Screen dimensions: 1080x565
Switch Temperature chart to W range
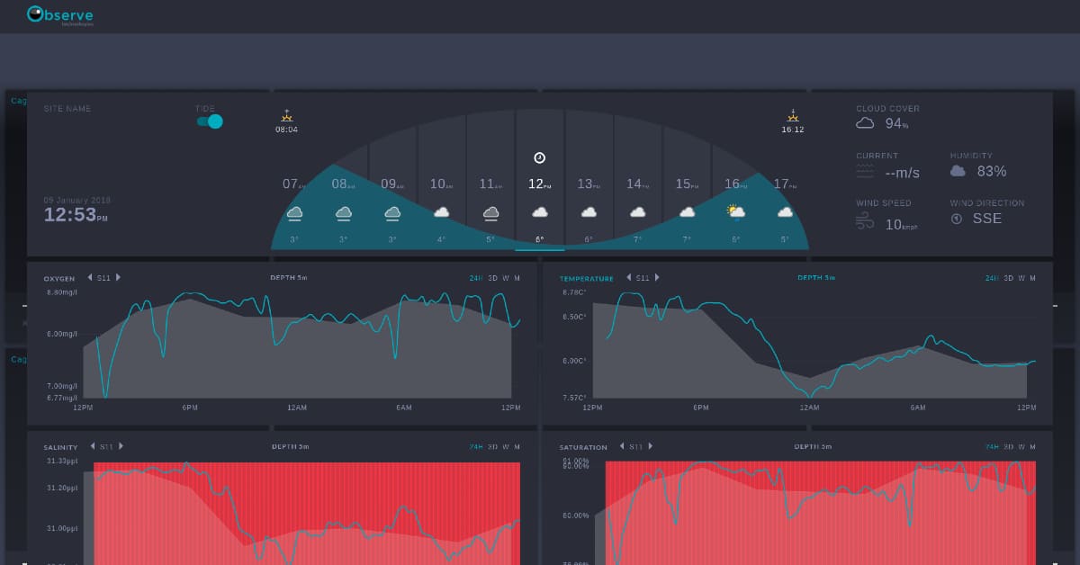[1021, 278]
